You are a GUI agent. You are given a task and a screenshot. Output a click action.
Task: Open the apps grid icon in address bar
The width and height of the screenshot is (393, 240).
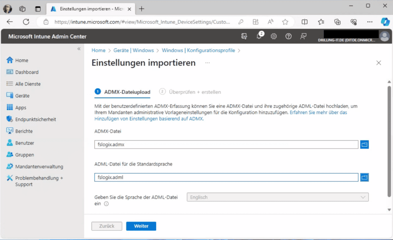click(256, 22)
